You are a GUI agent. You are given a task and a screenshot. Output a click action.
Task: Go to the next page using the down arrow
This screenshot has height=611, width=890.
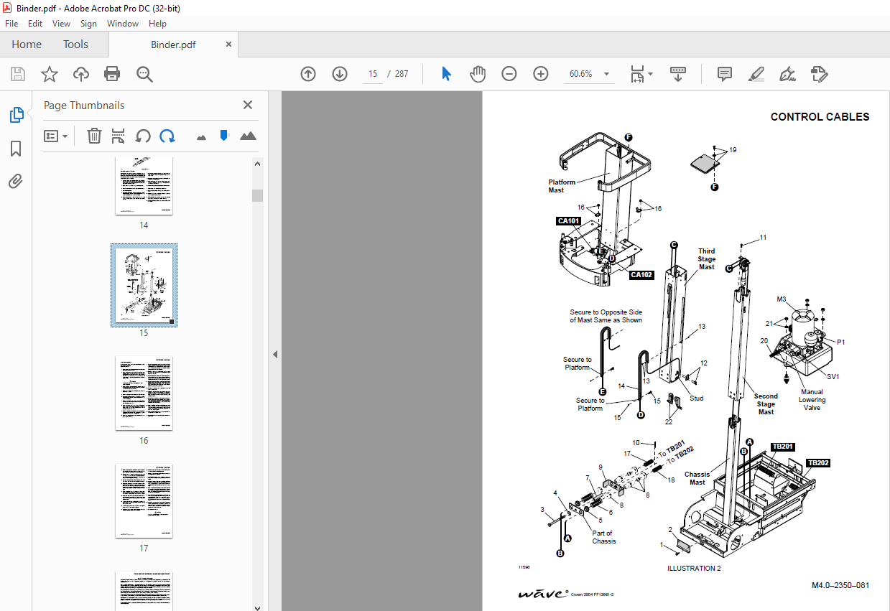click(340, 74)
